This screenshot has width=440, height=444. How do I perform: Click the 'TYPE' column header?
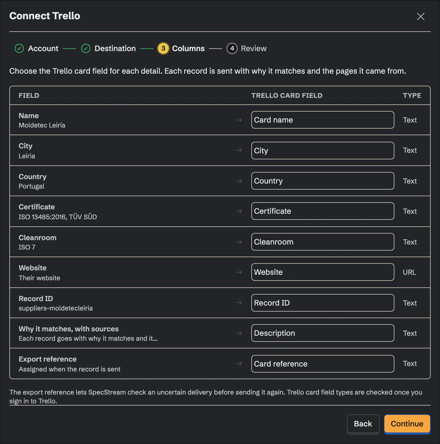(x=412, y=95)
